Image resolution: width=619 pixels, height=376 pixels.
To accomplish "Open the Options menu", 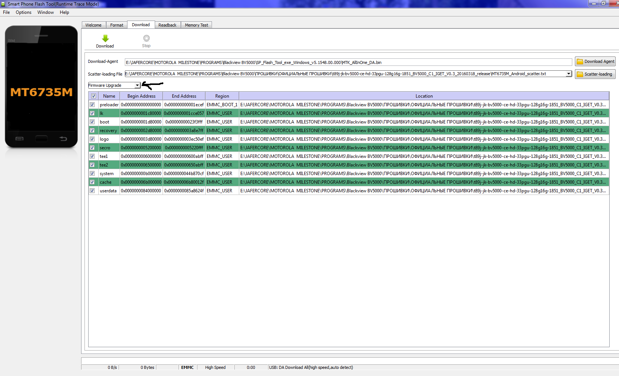I will click(x=24, y=12).
